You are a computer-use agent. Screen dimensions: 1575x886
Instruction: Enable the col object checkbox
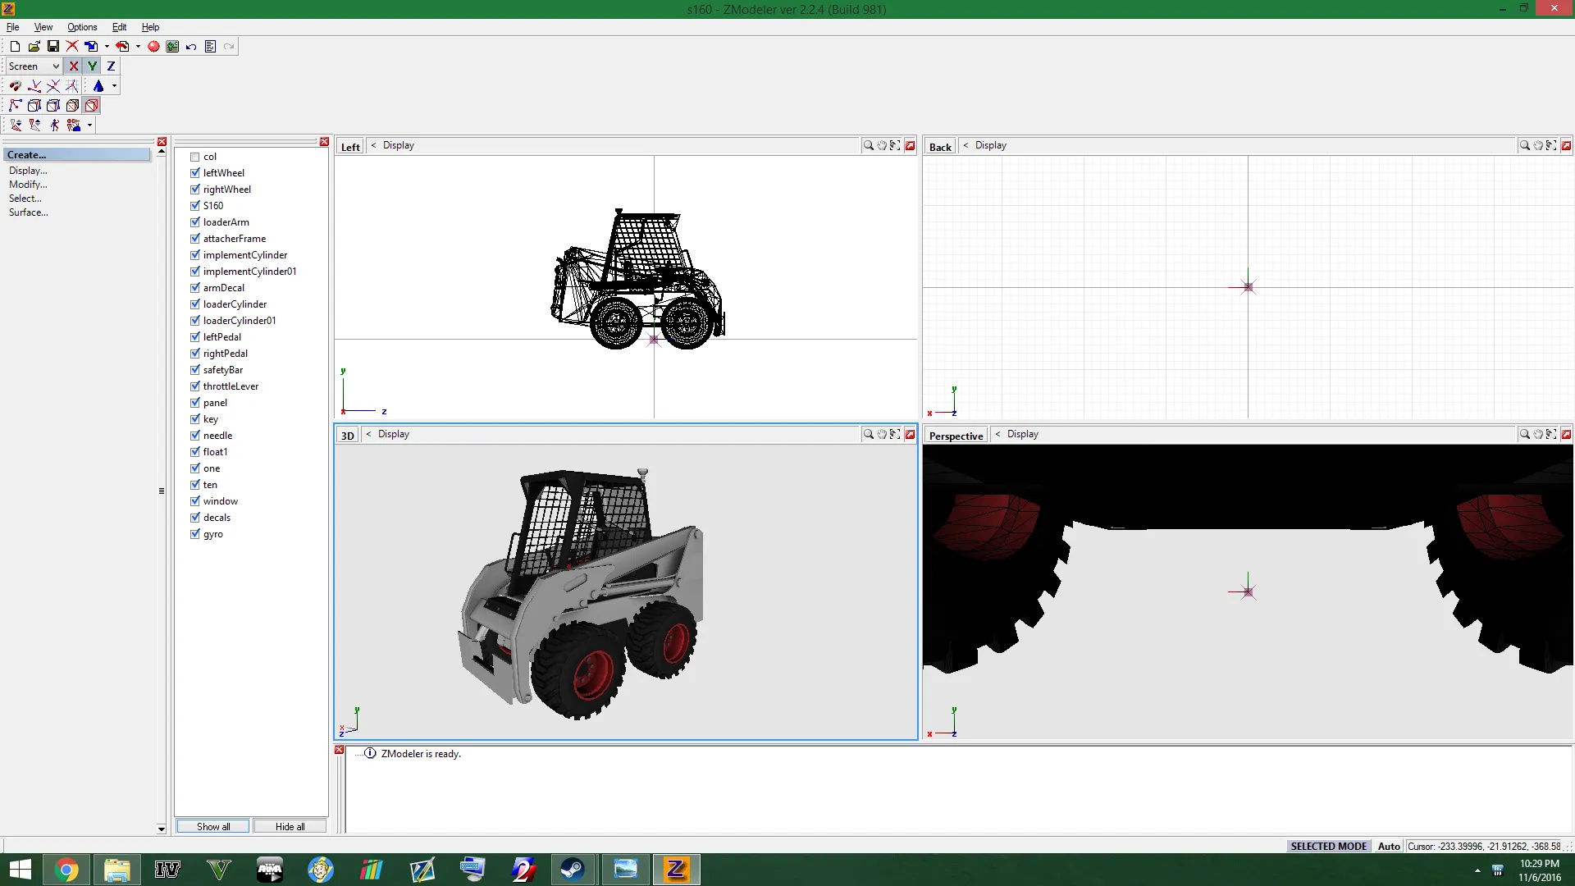(195, 157)
